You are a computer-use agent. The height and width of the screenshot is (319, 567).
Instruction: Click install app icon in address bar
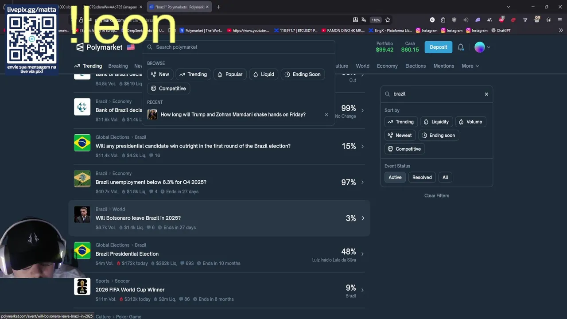coord(355,19)
